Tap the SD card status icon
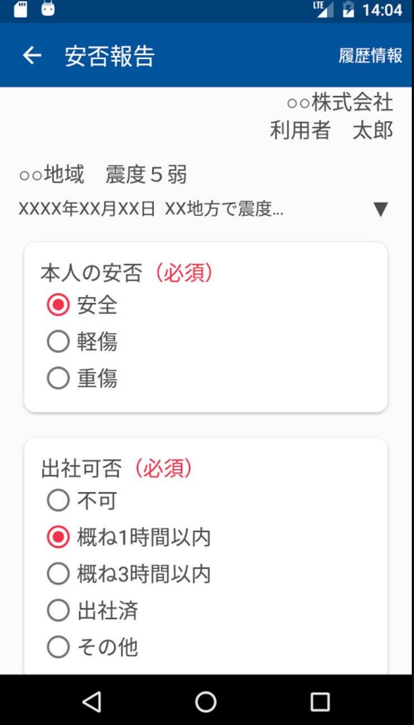414x725 pixels. coord(20,10)
